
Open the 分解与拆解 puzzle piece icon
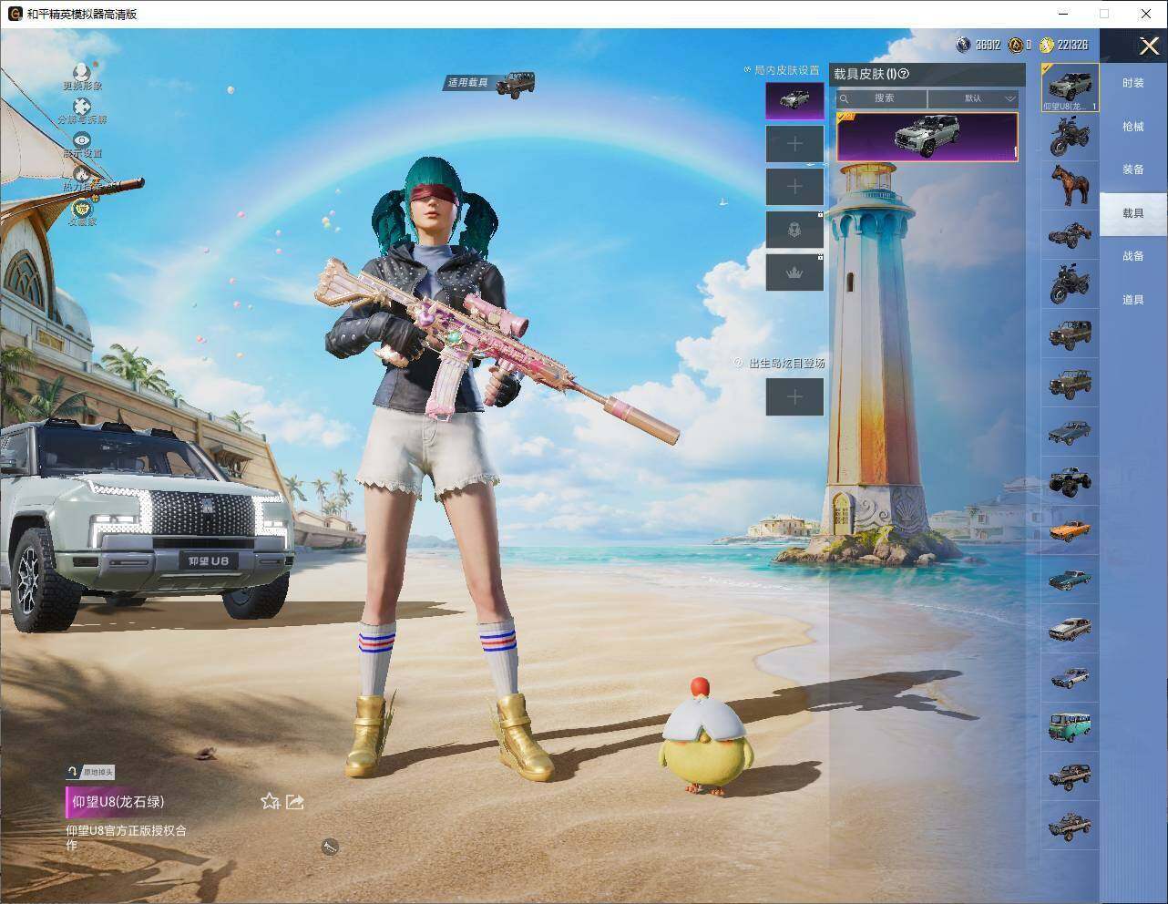point(82,107)
